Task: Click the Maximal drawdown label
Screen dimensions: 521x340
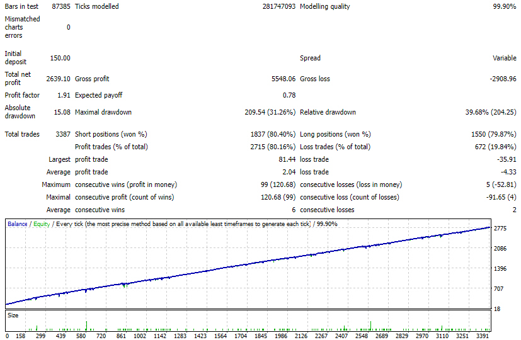Action: 103,112
